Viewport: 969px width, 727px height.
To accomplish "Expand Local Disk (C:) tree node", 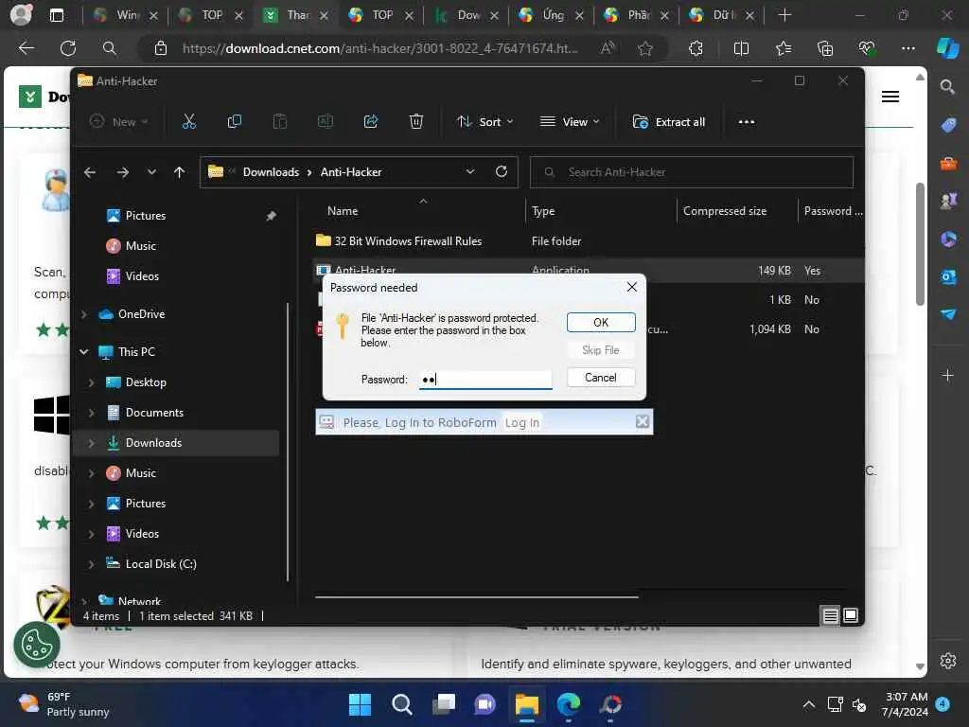I will [x=92, y=564].
